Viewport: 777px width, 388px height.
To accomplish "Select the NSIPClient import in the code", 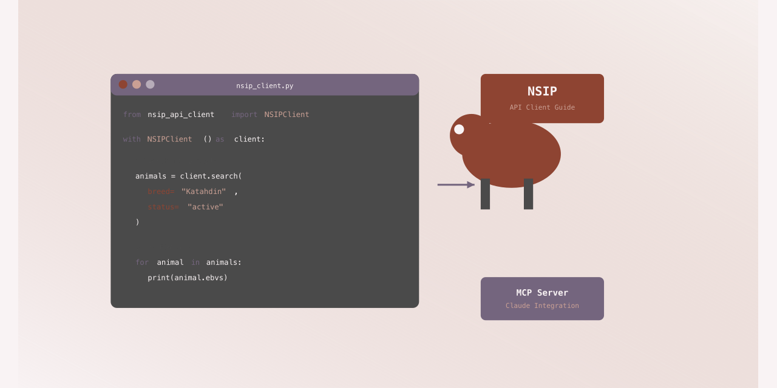I will click(x=287, y=114).
